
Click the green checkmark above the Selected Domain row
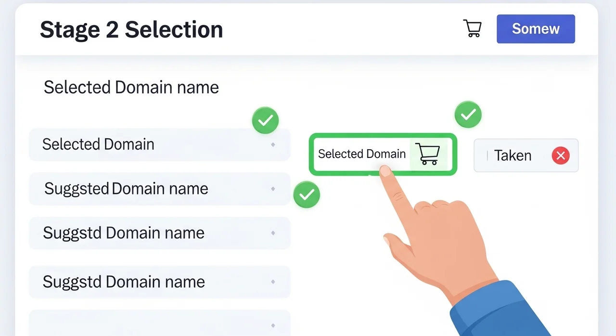click(x=265, y=120)
